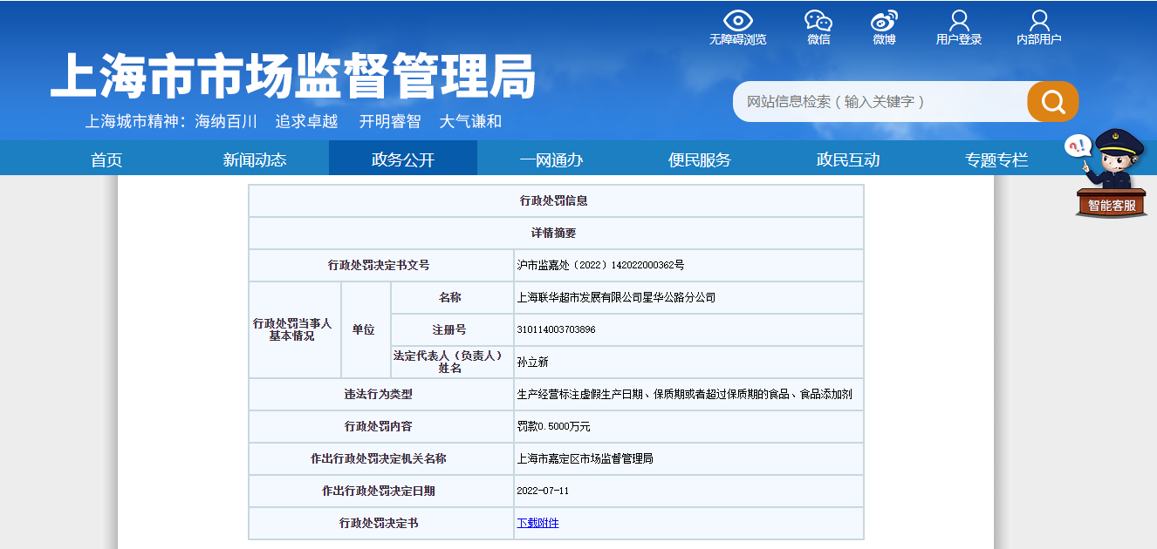Click the 智能客服 label button

click(x=1112, y=206)
